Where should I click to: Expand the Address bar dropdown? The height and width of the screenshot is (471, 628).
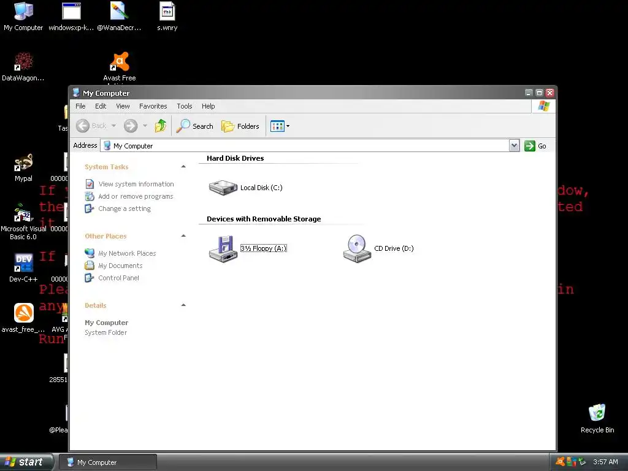(515, 146)
